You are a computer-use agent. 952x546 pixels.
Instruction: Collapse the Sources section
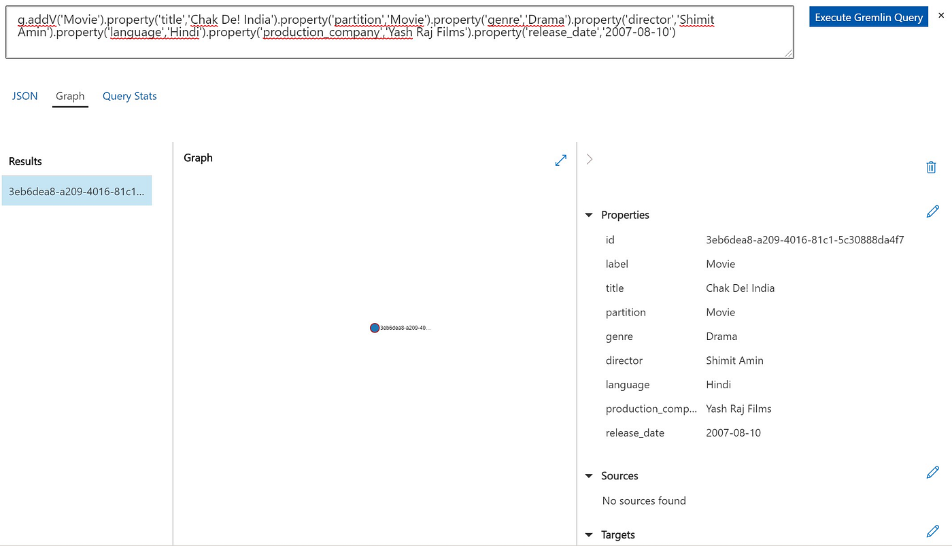click(588, 475)
